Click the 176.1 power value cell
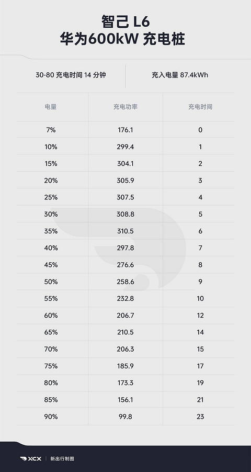The width and height of the screenshot is (251, 472). click(x=125, y=130)
